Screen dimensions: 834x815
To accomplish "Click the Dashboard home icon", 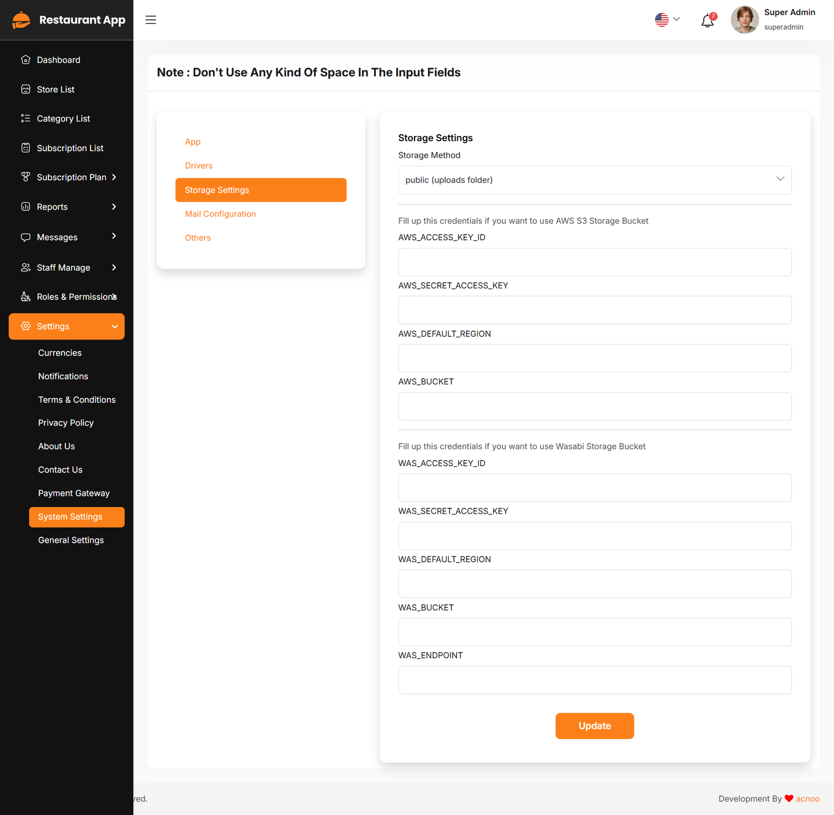I will pos(26,60).
